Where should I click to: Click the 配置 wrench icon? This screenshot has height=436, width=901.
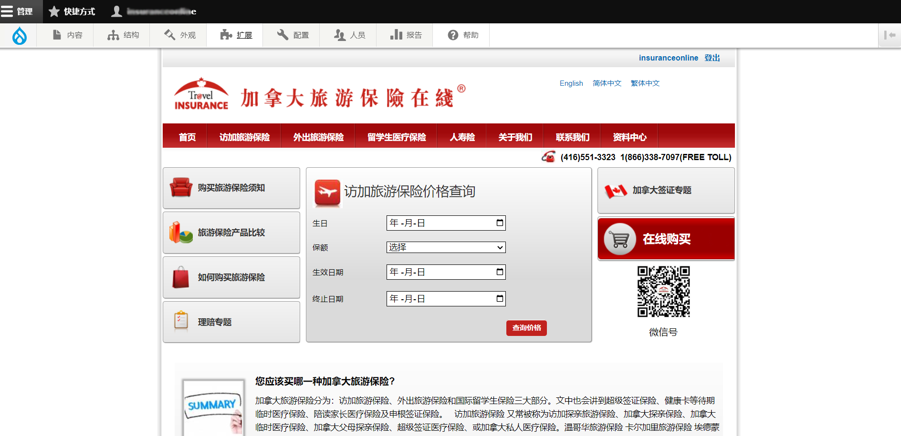coord(283,35)
